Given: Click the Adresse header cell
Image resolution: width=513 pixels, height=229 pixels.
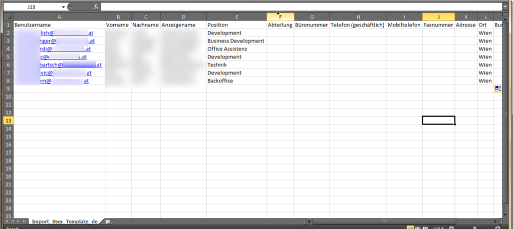Looking at the screenshot, I should tap(466, 25).
